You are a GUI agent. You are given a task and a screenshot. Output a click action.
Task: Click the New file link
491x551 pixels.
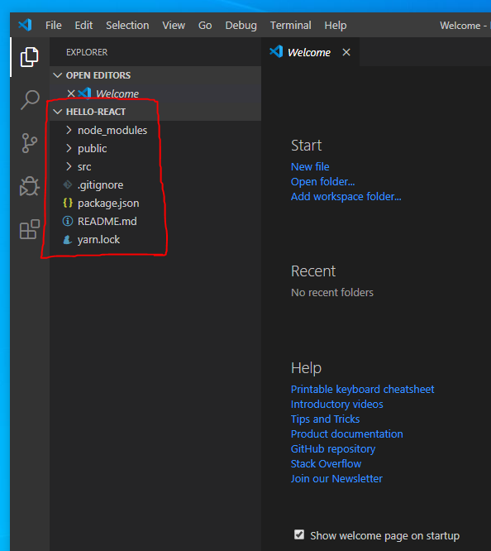click(310, 166)
